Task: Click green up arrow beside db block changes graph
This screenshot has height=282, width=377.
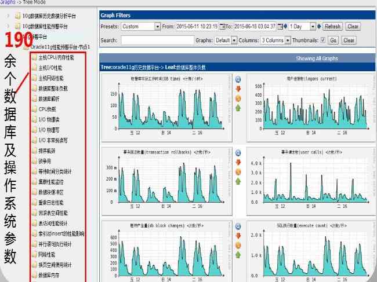Action: pos(238,255)
